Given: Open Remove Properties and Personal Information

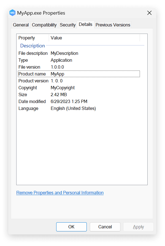Looking at the screenshot, I should [x=60, y=193].
